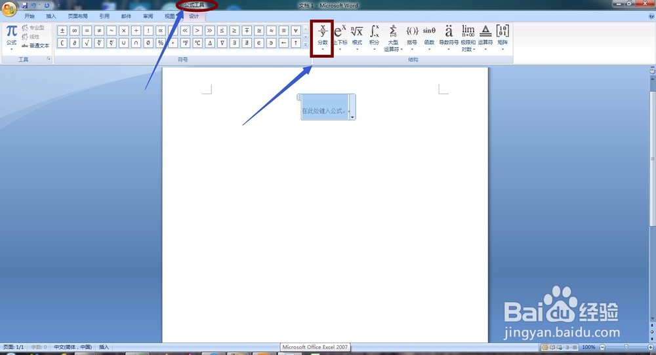Save the document from Quick Access Toolbar

25,5
